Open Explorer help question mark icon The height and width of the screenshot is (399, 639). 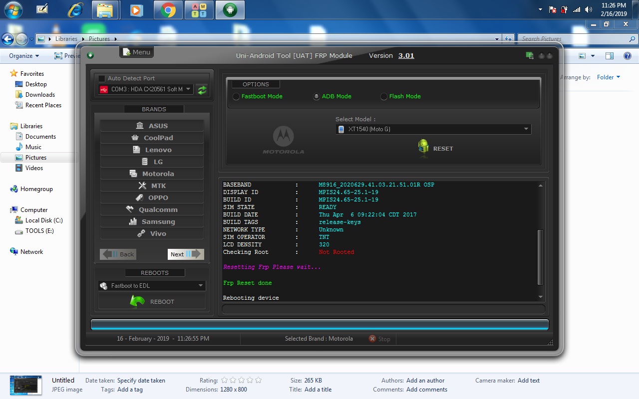pos(628,56)
